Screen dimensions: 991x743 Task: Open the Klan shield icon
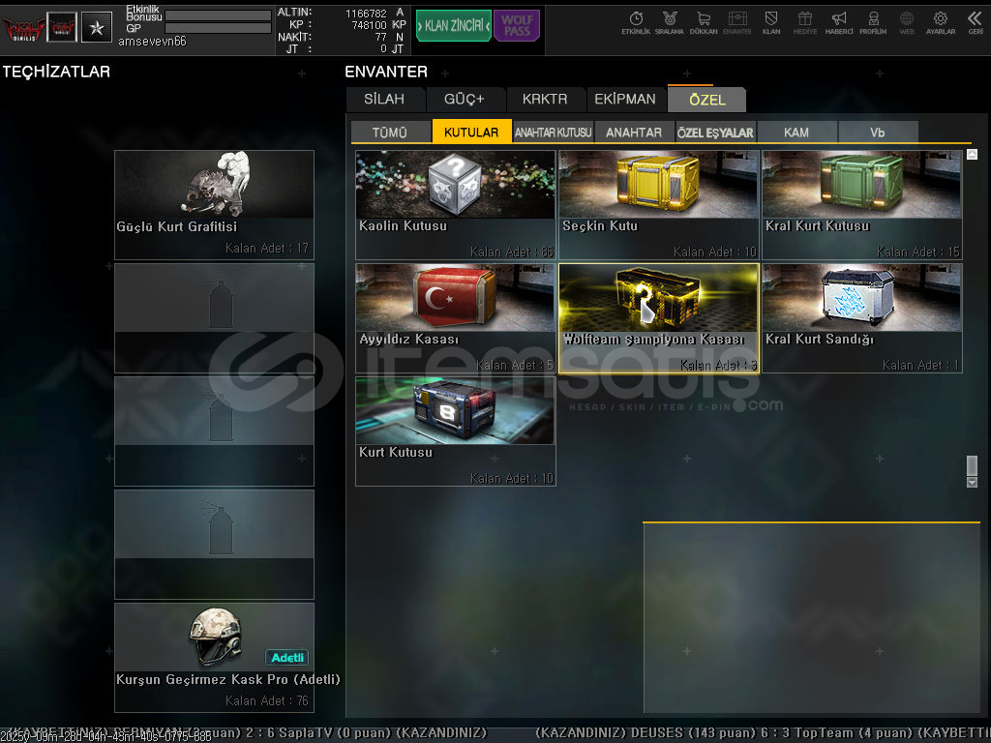pos(771,23)
